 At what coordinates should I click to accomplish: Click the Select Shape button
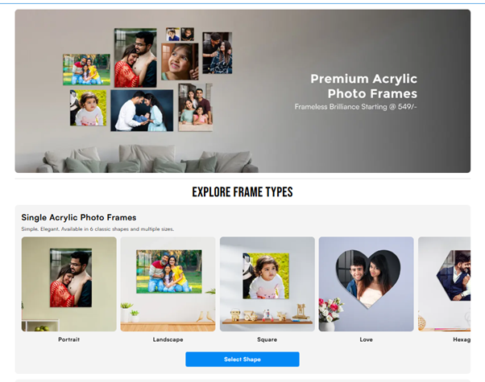coord(242,359)
